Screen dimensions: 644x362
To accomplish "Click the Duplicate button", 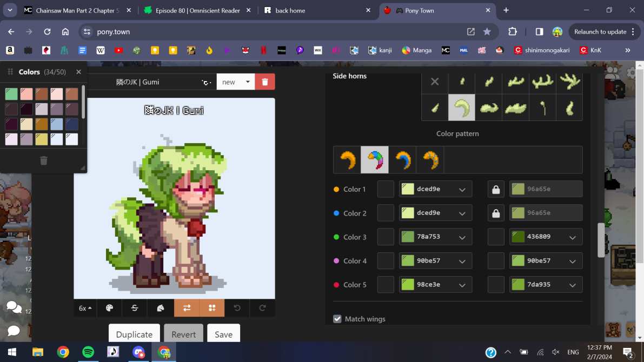I will [x=134, y=334].
